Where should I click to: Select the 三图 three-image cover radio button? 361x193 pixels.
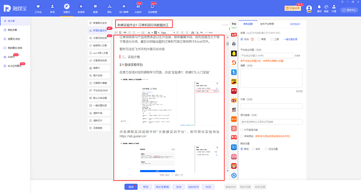point(272,39)
